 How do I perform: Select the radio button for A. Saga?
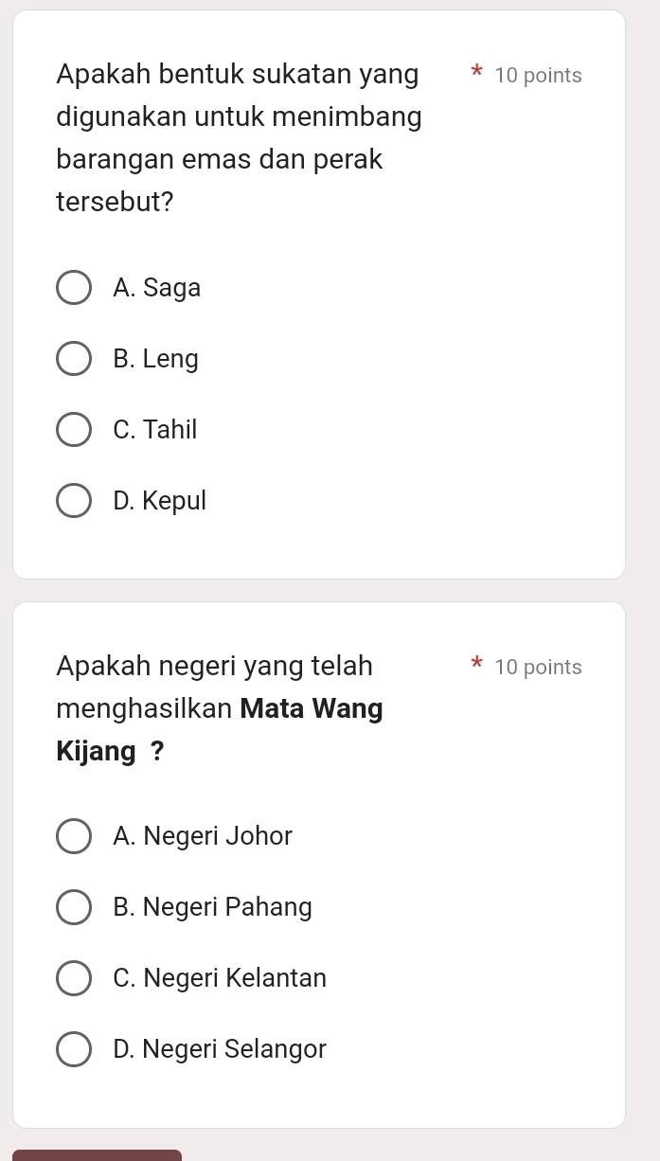pos(75,288)
